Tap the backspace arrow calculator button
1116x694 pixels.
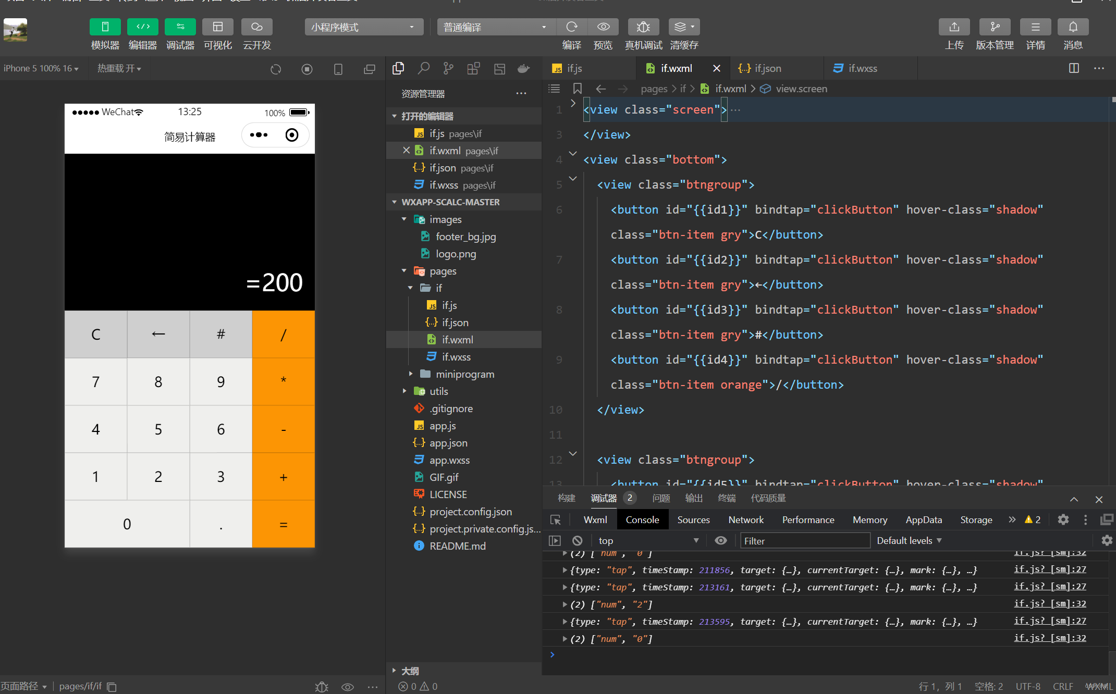158,334
